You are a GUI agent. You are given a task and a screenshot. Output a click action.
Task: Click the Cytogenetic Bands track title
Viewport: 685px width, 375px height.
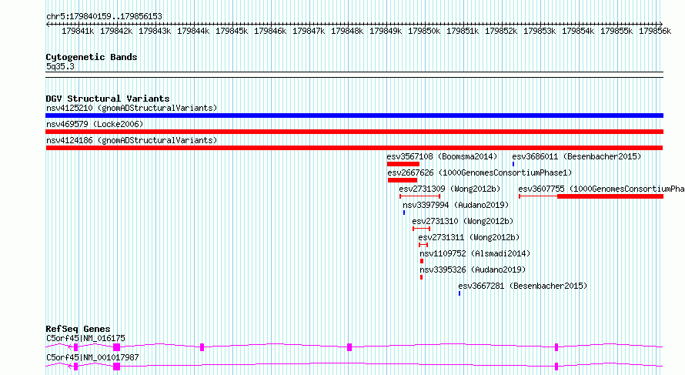pyautogui.click(x=92, y=57)
